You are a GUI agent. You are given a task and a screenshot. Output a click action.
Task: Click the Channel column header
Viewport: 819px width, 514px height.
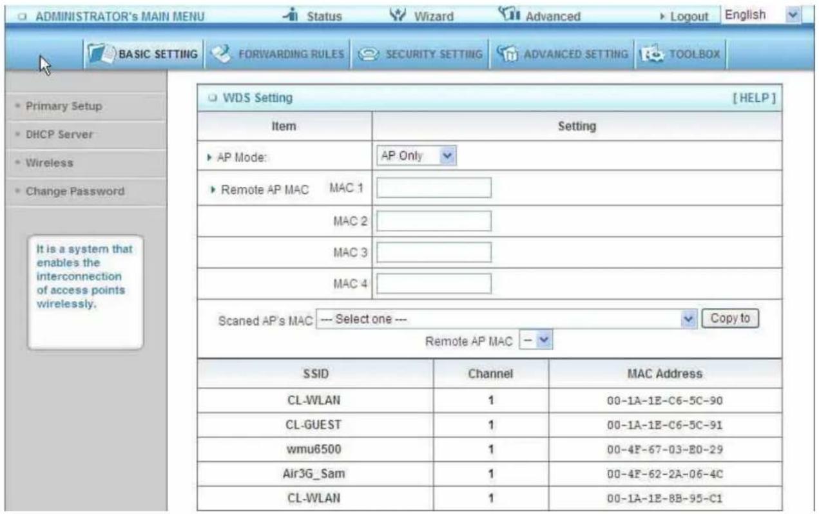pyautogui.click(x=492, y=374)
